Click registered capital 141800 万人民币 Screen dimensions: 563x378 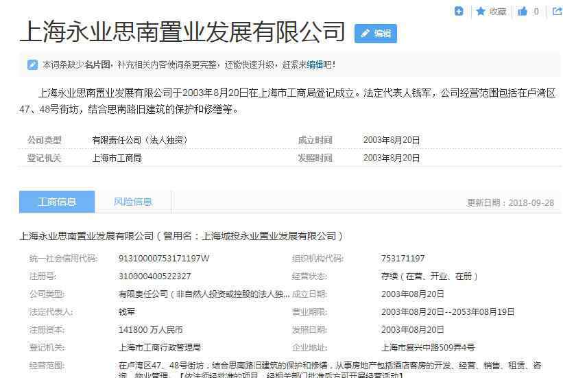click(150, 329)
